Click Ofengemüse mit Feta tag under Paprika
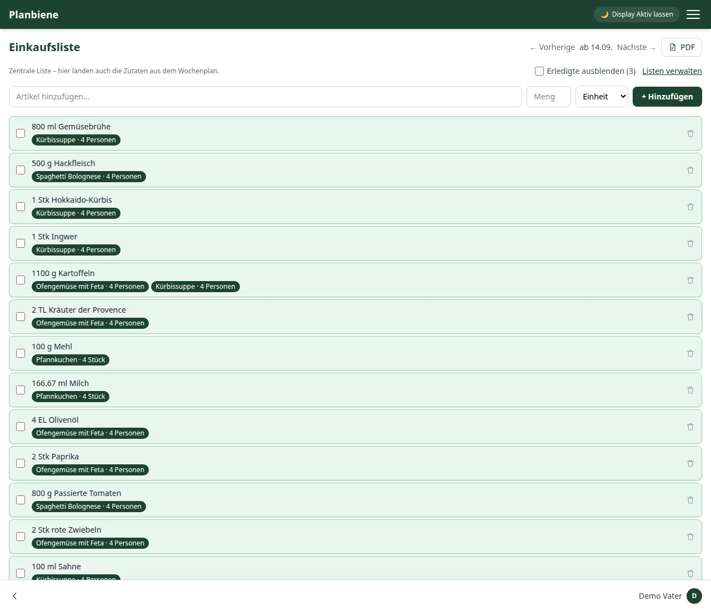The image size is (711, 611). point(90,470)
